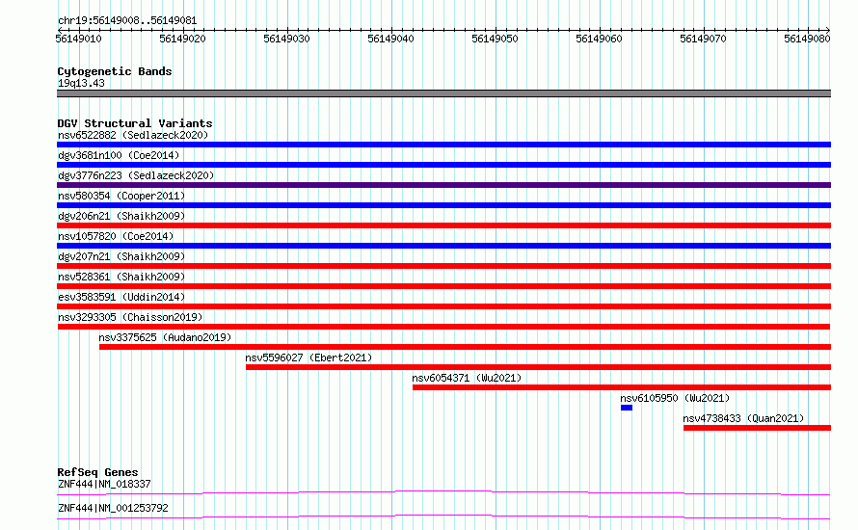The image size is (858, 530).
Task: Click the red dgv207n21 variant bar
Action: pyautogui.click(x=443, y=266)
